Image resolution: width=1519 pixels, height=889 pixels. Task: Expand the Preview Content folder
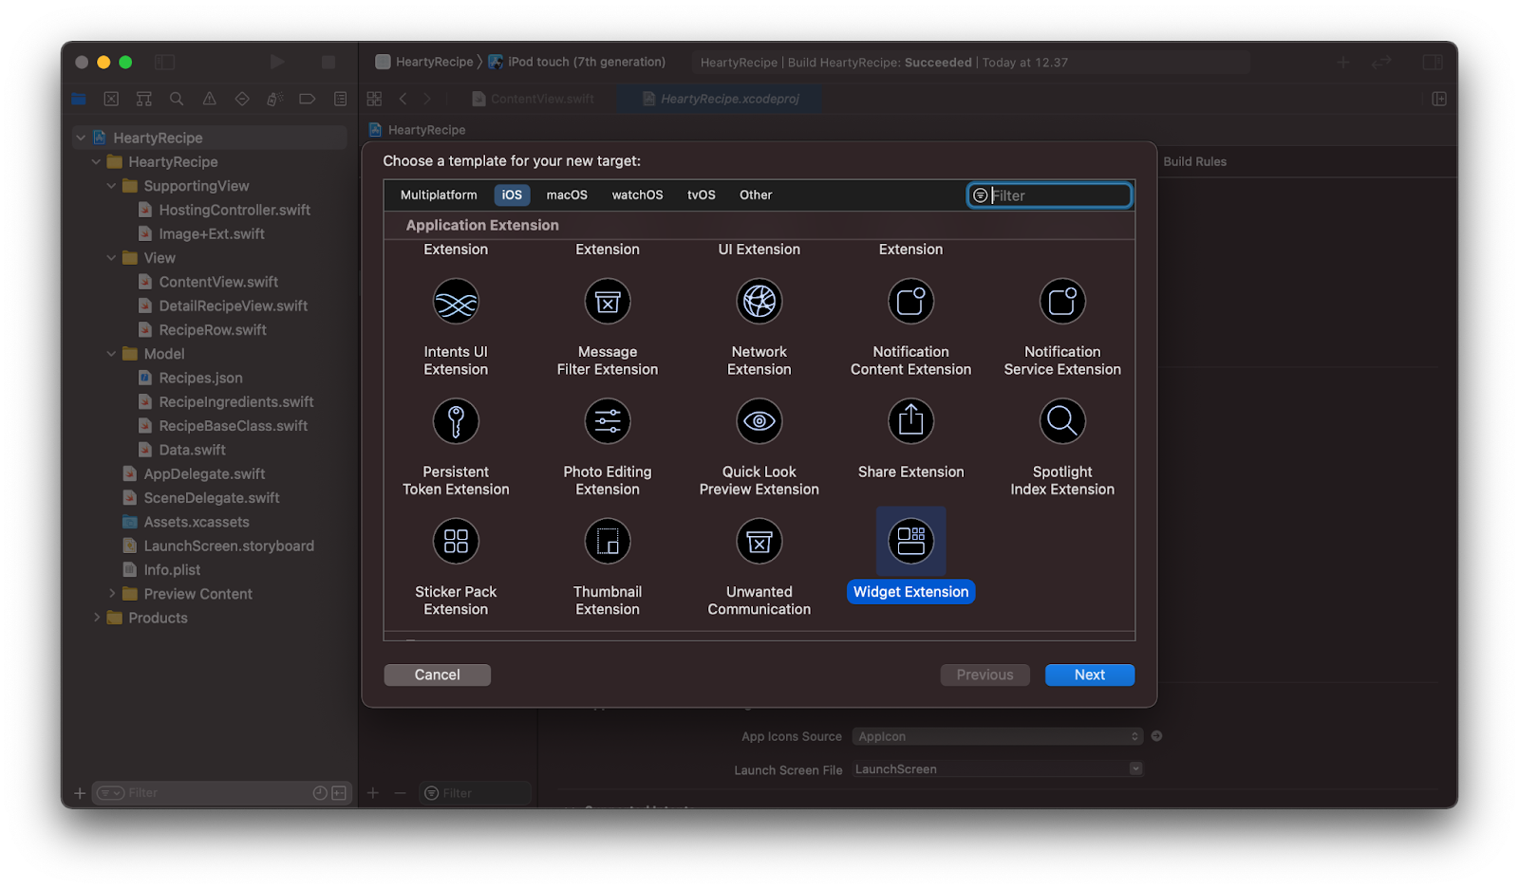tap(111, 594)
